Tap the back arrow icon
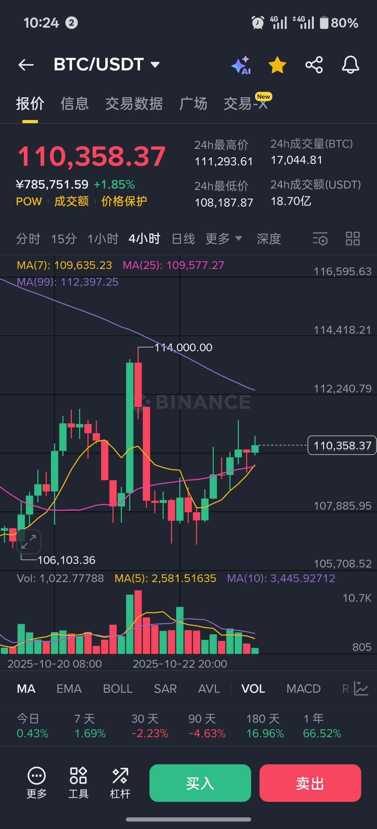Image resolution: width=377 pixels, height=829 pixels. (x=26, y=65)
